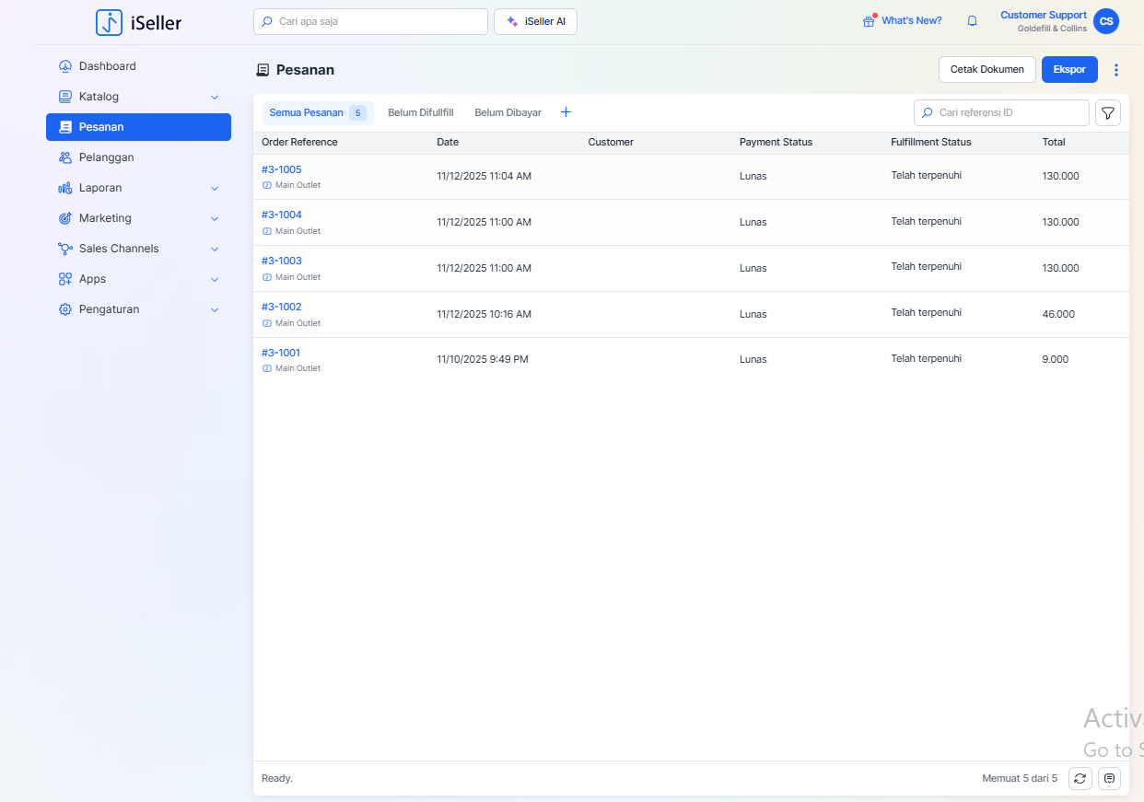Image resolution: width=1144 pixels, height=802 pixels.
Task: Open Pelanggan in the sidebar
Action: pyautogui.click(x=107, y=157)
